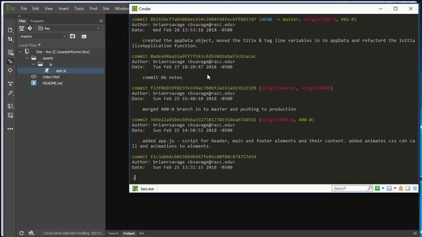Click the Toggle Visual Media Queries icon

click(11, 61)
